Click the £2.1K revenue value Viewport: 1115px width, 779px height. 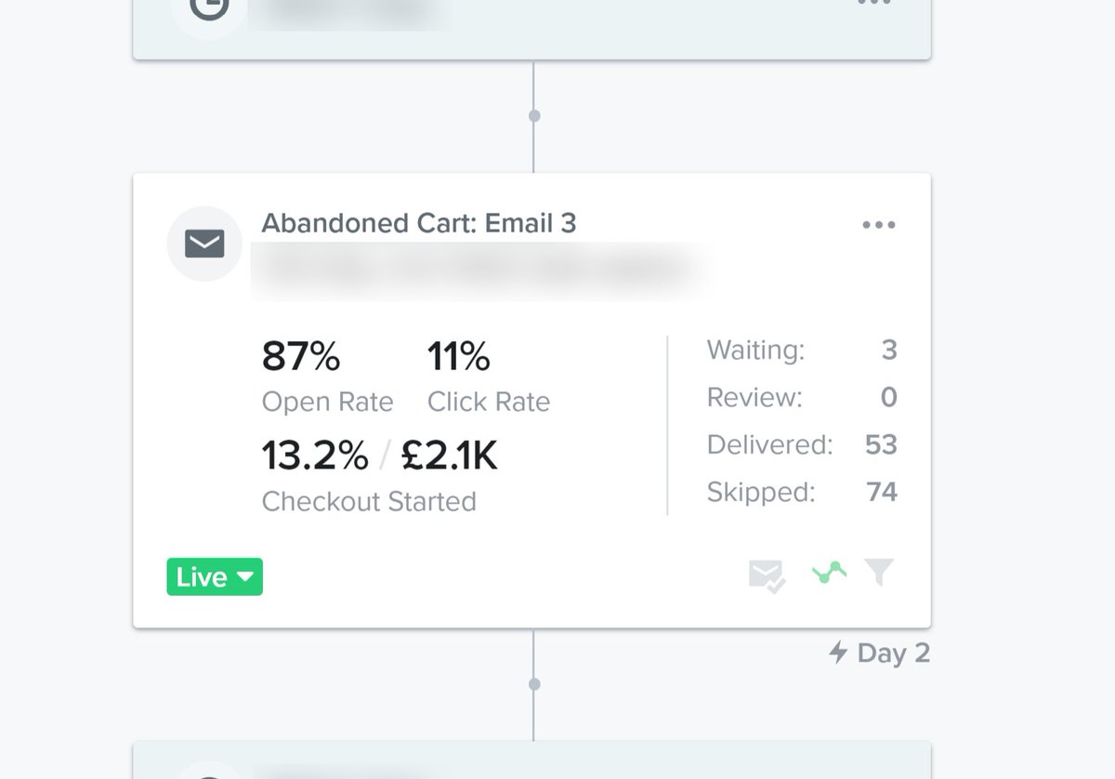pyautogui.click(x=452, y=455)
